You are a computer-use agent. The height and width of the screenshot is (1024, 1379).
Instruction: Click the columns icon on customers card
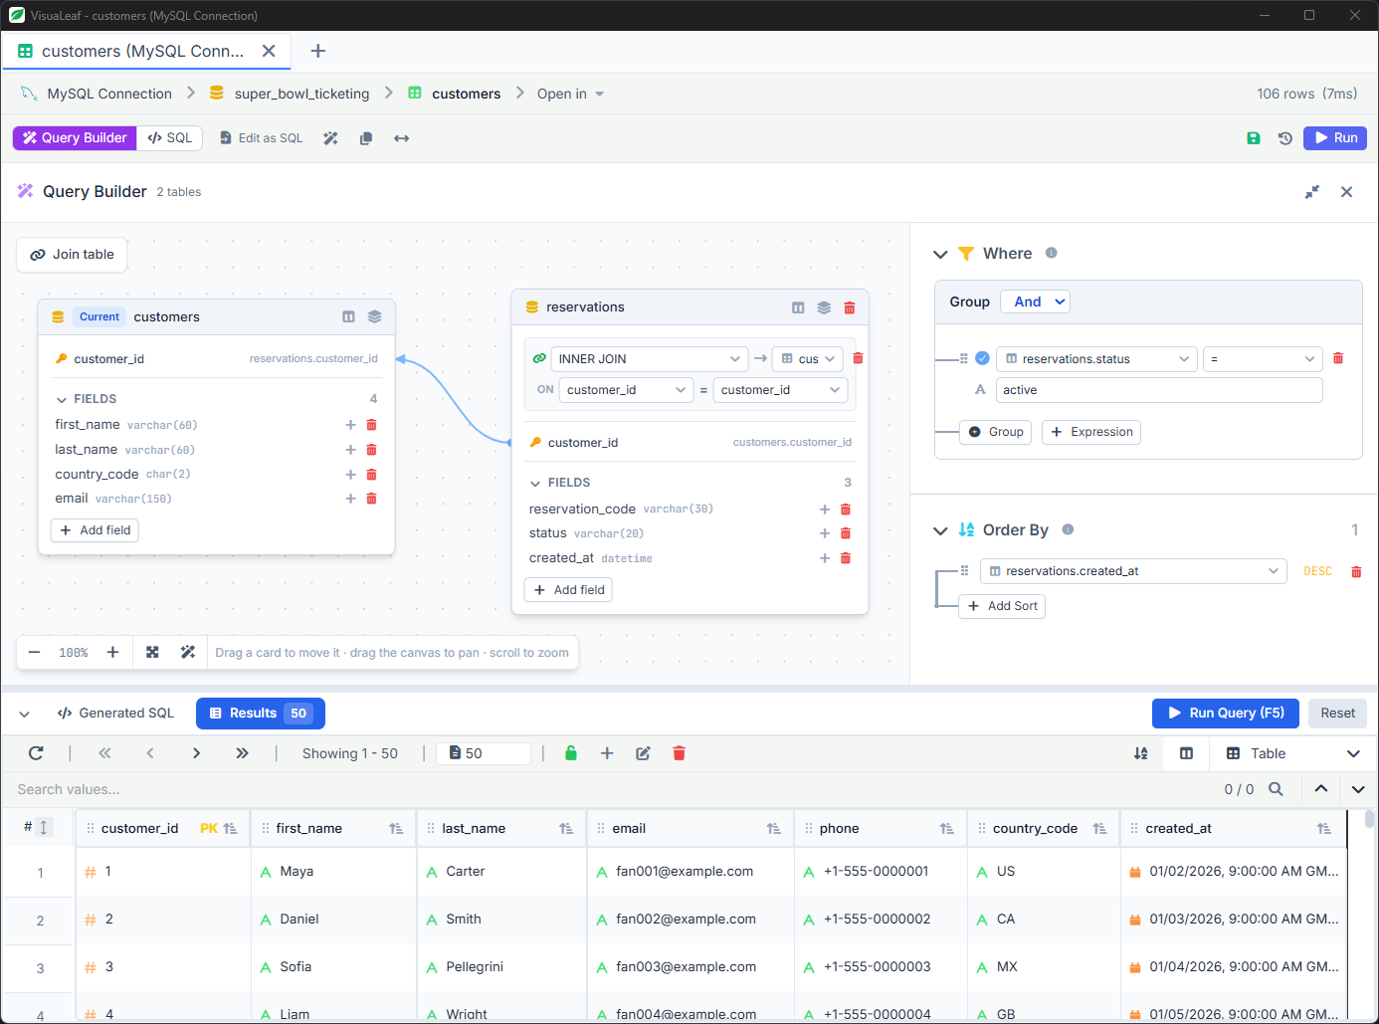[348, 316]
